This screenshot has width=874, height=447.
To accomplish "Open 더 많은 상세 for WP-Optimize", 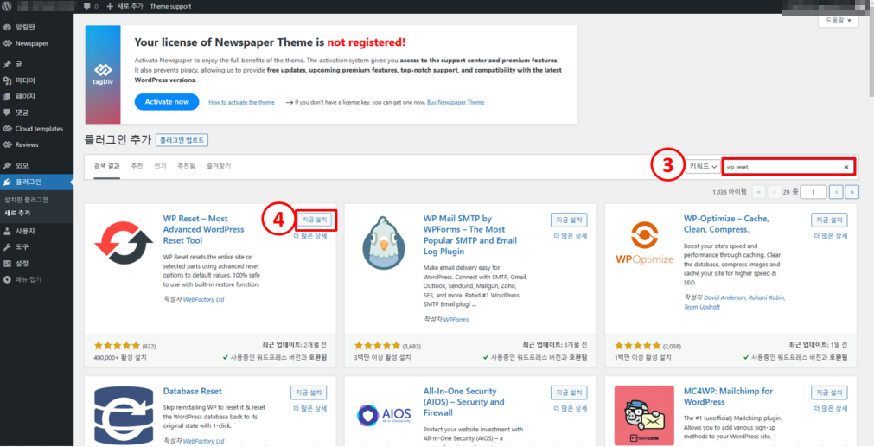I will (831, 236).
